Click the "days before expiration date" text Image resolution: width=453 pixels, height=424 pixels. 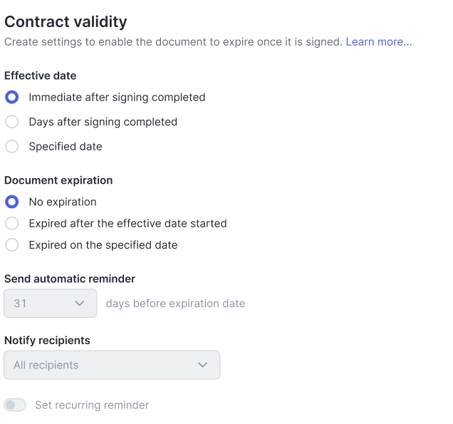(175, 304)
